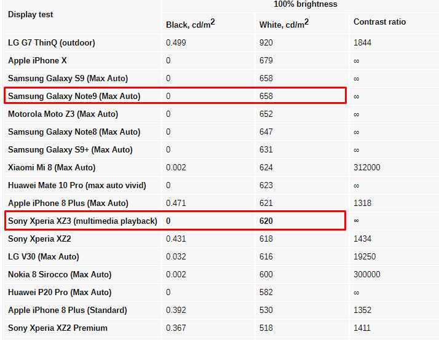Click the '100% brightness' header
The image size is (439, 340).
[306, 4]
